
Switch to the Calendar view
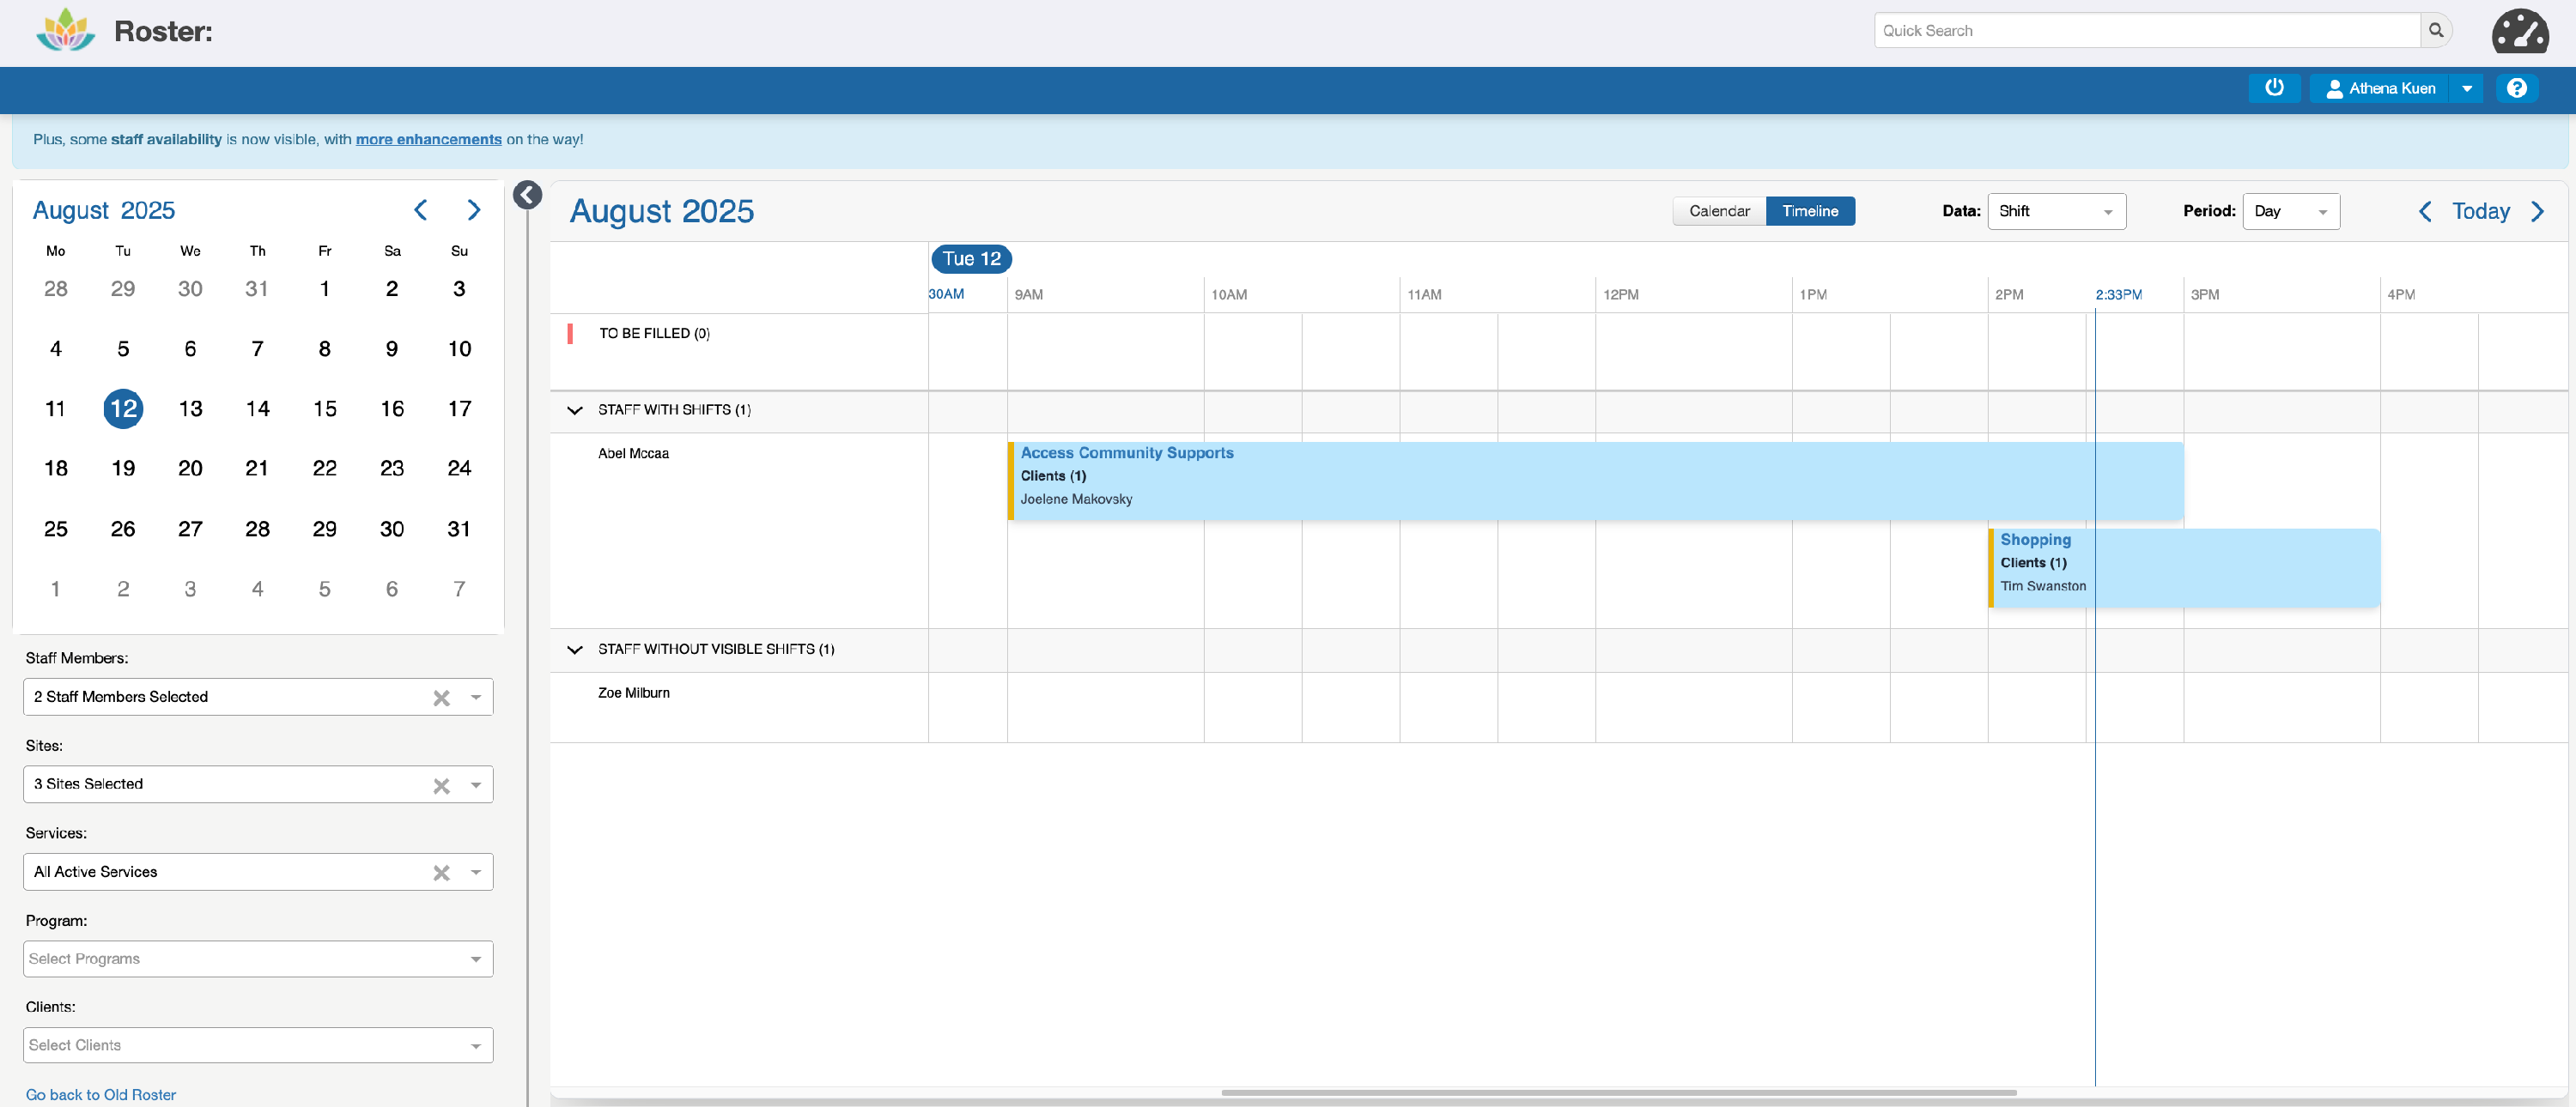tap(1719, 211)
